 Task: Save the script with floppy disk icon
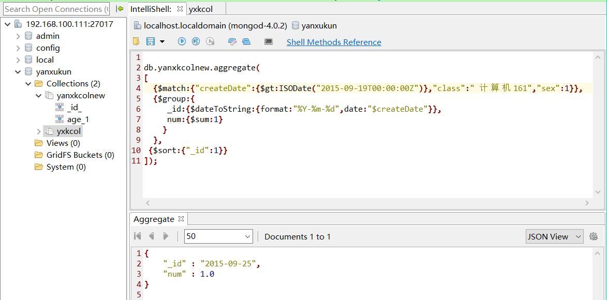click(151, 41)
